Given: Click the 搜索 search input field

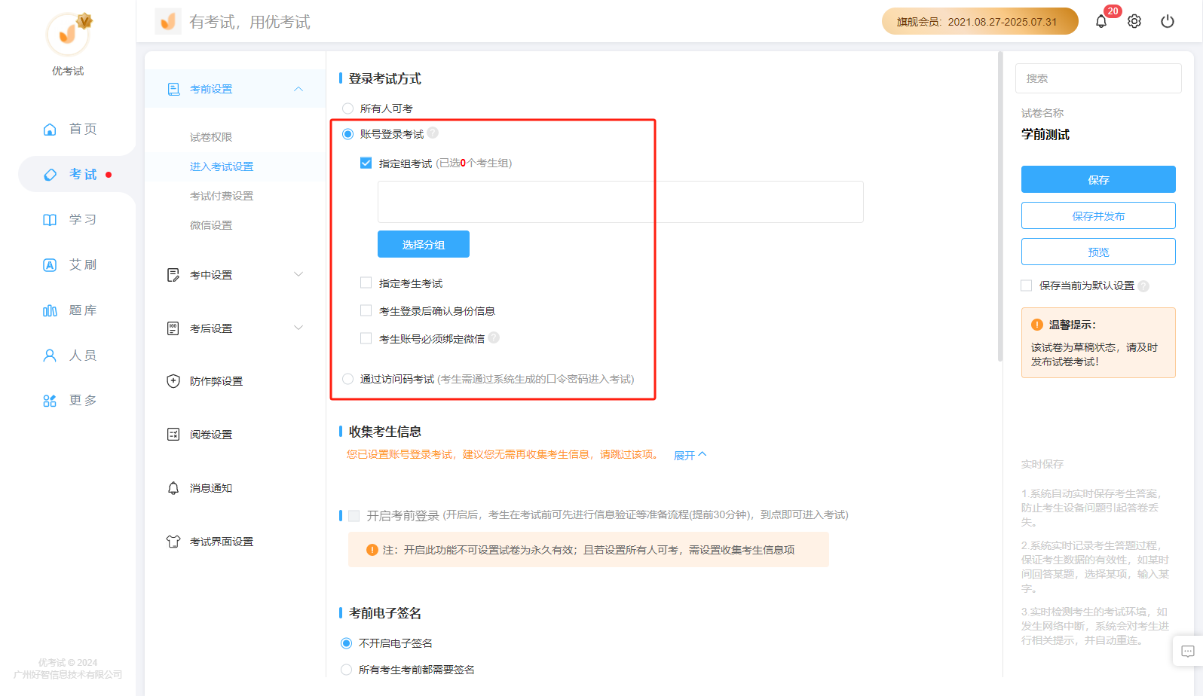Looking at the screenshot, I should pyautogui.click(x=1098, y=78).
